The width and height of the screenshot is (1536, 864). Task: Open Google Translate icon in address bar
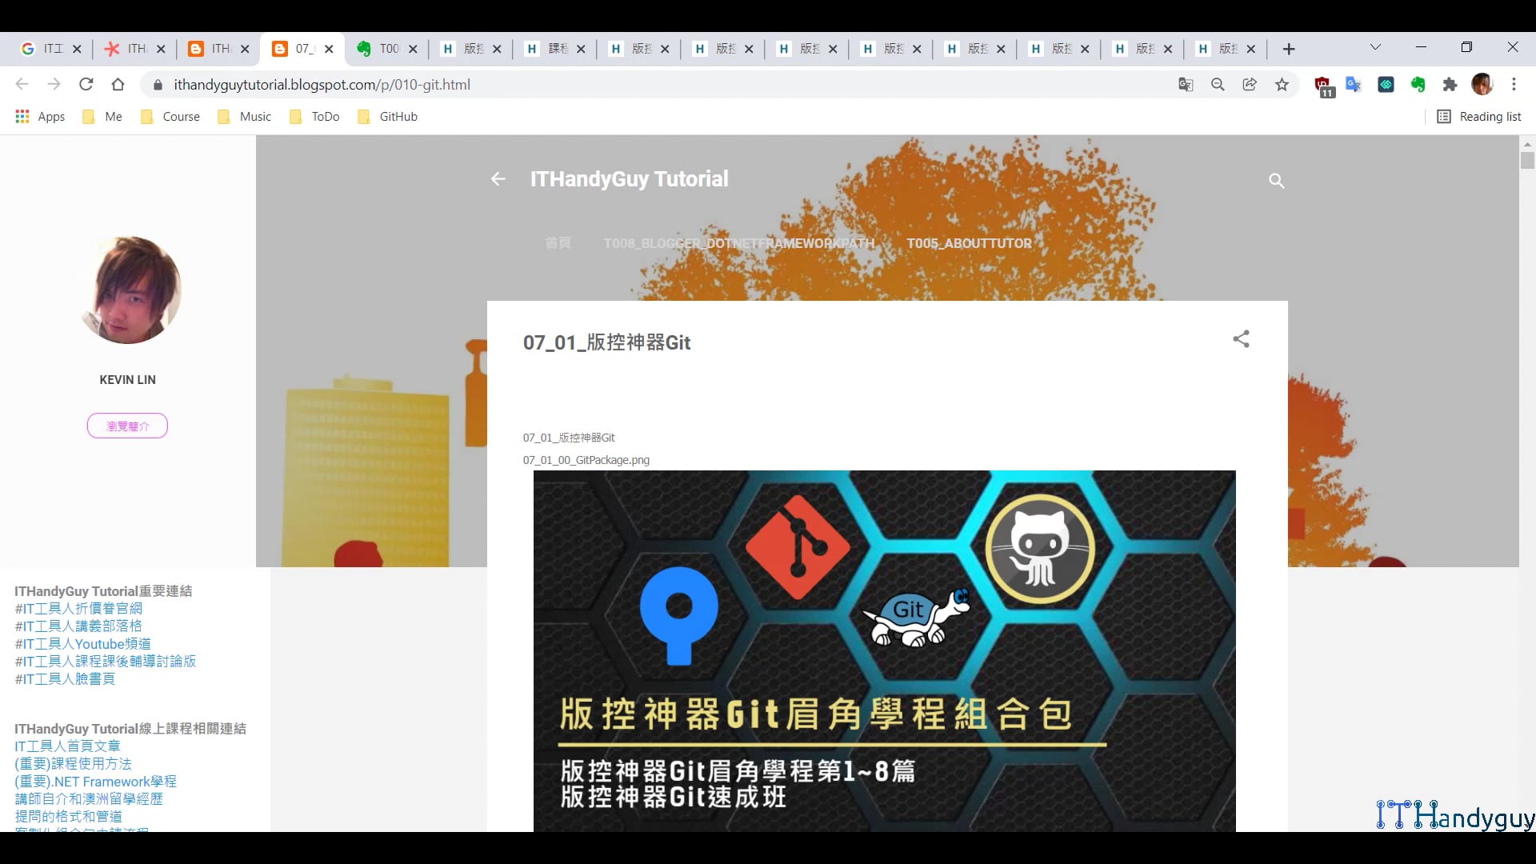(1186, 85)
